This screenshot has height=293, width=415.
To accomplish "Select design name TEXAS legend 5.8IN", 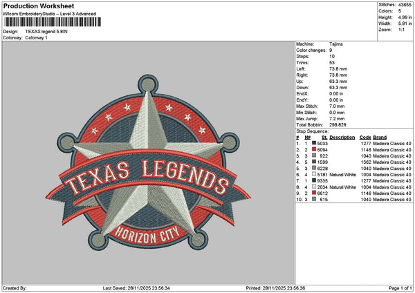I will pos(46,32).
